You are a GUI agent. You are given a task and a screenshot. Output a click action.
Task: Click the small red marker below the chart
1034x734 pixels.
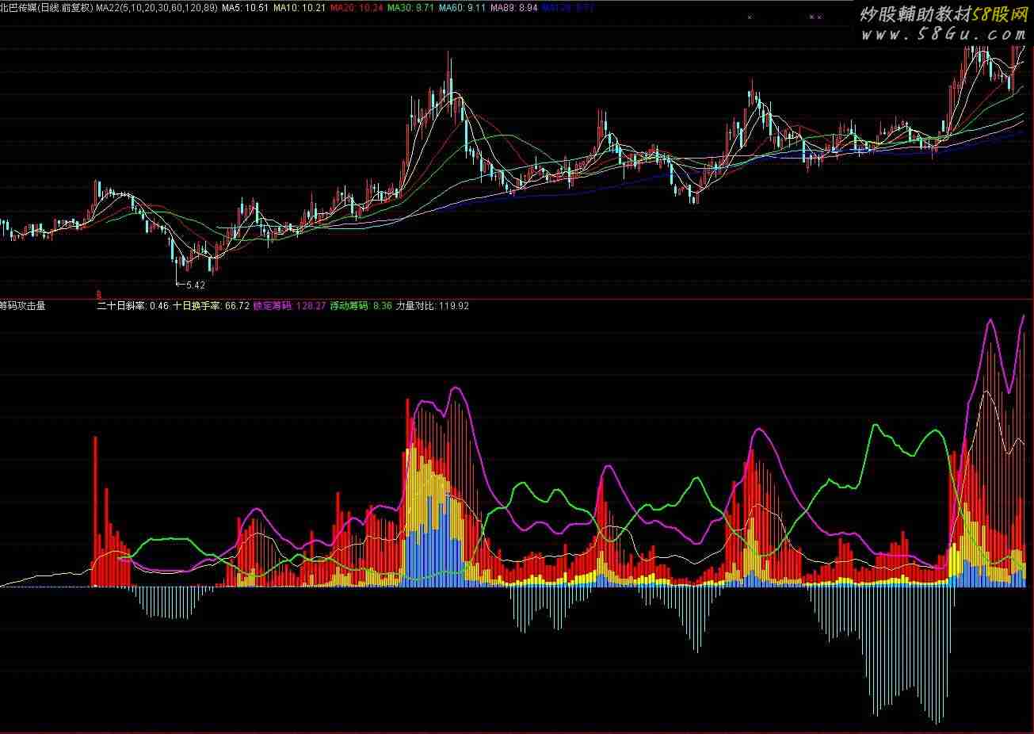[99, 292]
